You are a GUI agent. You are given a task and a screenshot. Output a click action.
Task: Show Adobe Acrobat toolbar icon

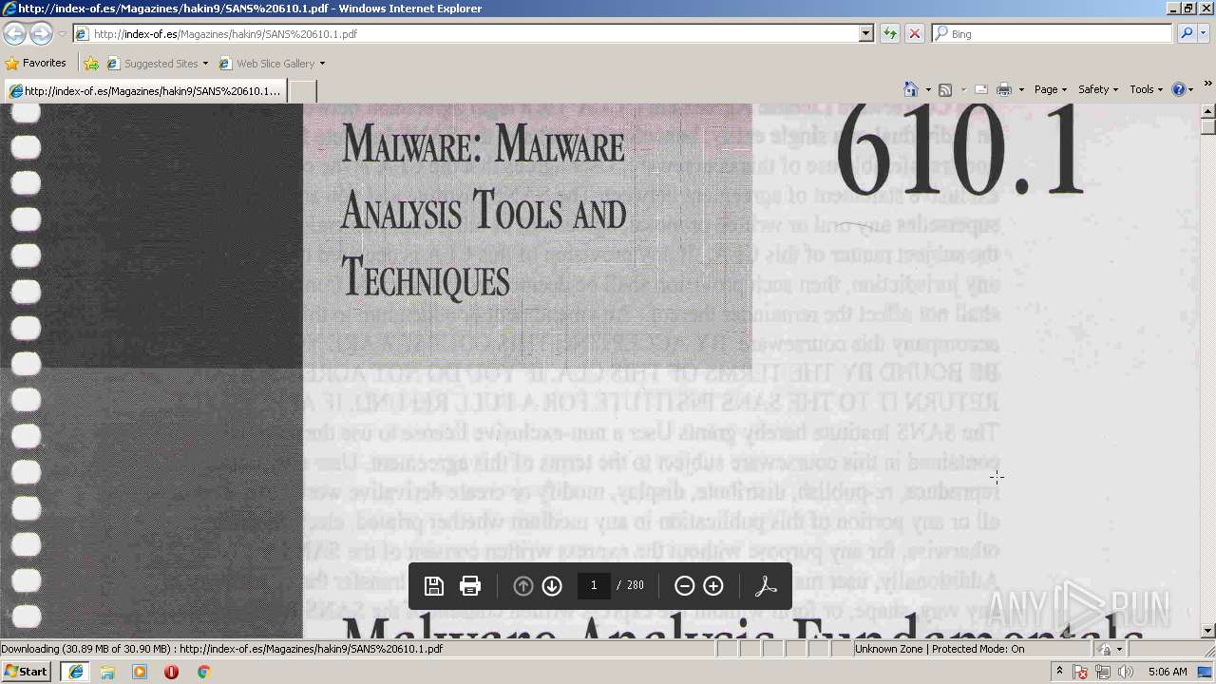pyautogui.click(x=766, y=586)
